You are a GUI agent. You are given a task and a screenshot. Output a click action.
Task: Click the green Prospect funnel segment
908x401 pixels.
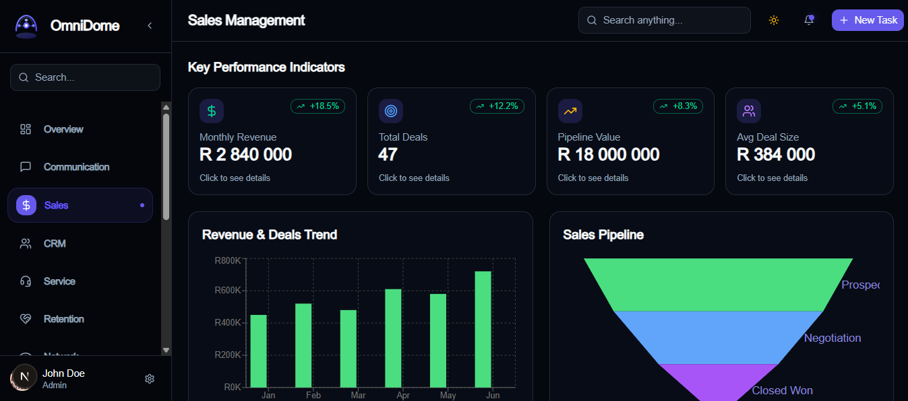click(718, 285)
